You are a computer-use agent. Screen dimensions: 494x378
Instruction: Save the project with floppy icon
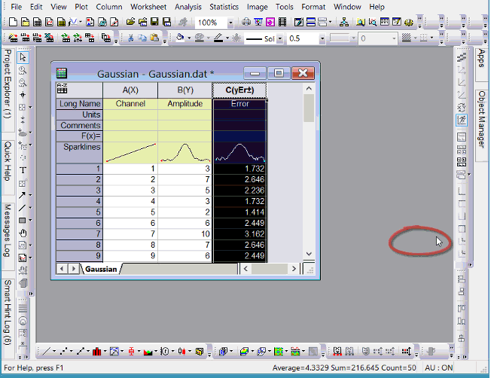154,23
